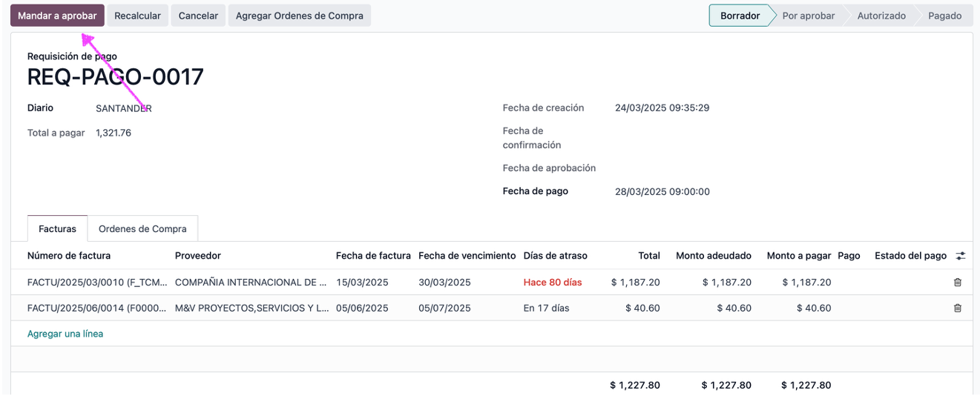
Task: Open the column settings adjust icon
Action: pyautogui.click(x=961, y=256)
